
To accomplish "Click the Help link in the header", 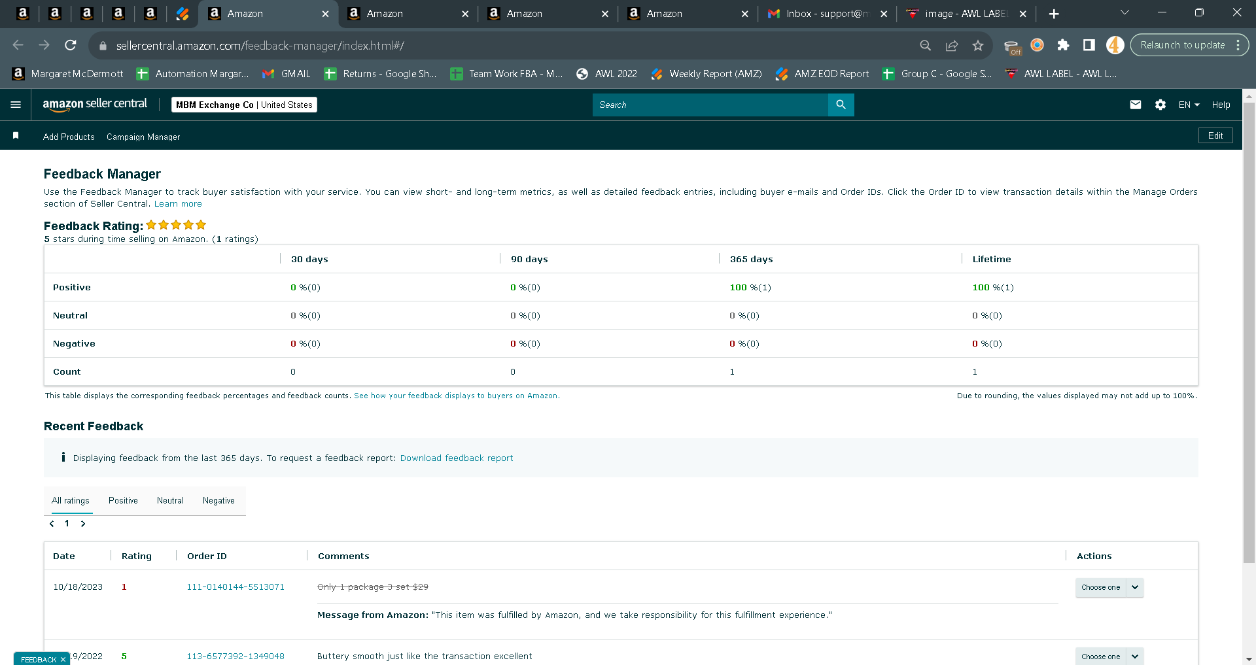I will tap(1221, 105).
